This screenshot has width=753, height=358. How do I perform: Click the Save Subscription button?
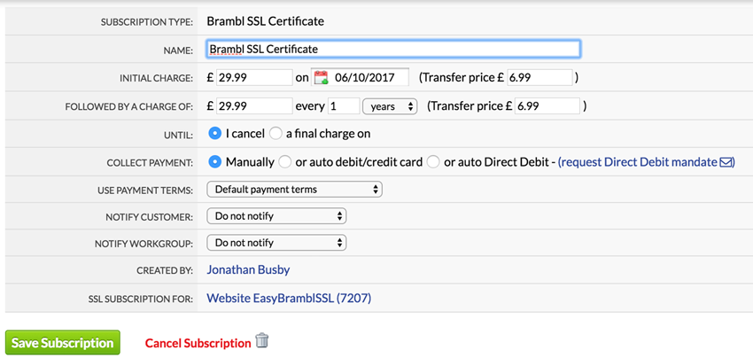(62, 343)
